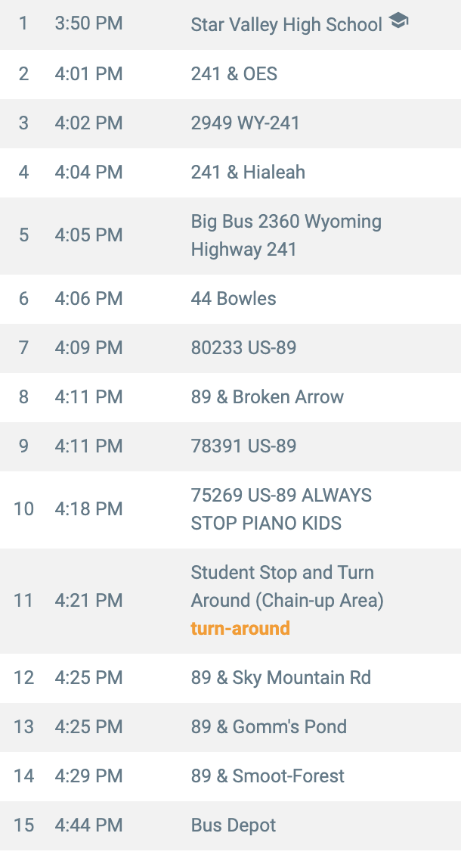
Task: Open the 241 & Hialeah stop
Action: 248,173
